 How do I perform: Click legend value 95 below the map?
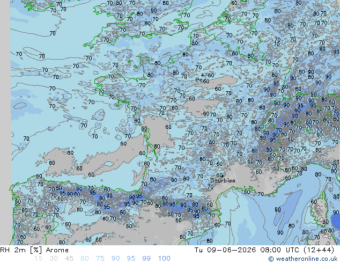131,259
